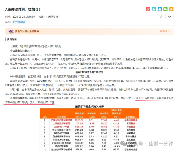Click the value -14.49 in row 9
Image resolution: width=179 pixels, height=158 pixels.
pos(116,146)
